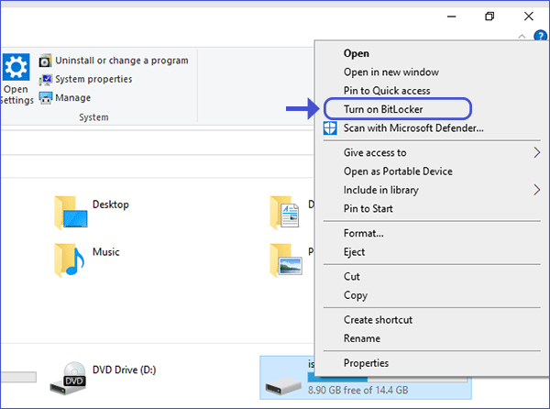Open the Help question mark icon
Viewport: 550px width, 409px height.
(541, 36)
